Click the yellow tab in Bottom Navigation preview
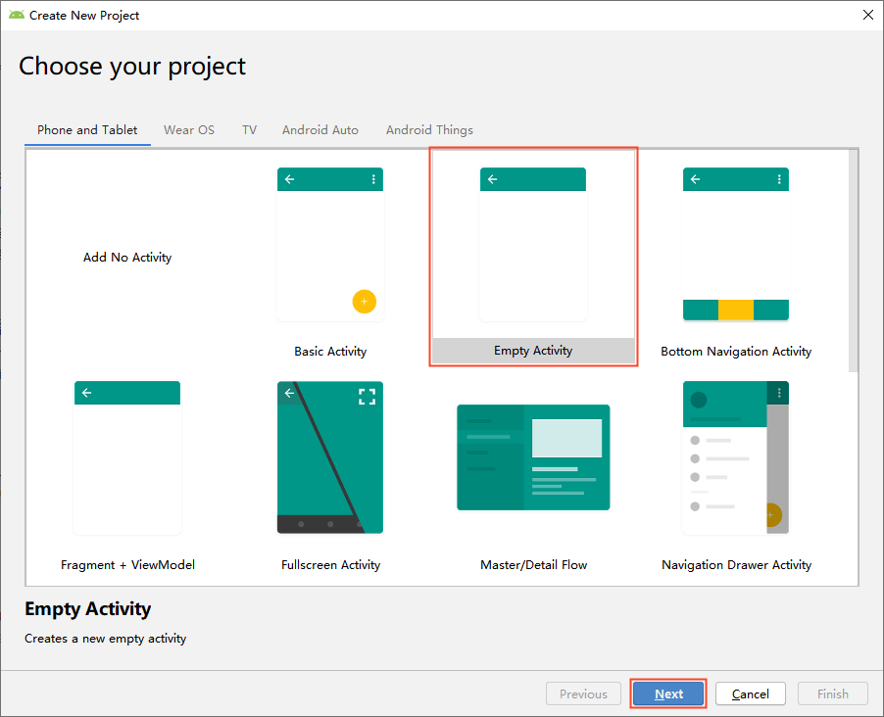Image resolution: width=884 pixels, height=717 pixels. [x=736, y=311]
